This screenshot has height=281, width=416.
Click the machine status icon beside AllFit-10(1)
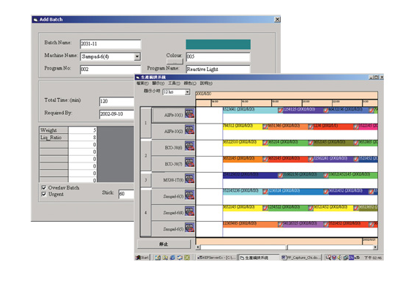pos(189,113)
